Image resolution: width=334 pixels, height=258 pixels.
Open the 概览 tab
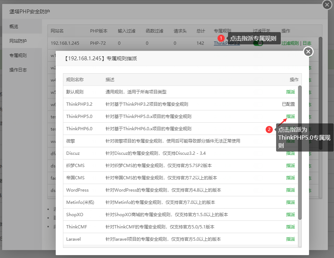[14, 27]
